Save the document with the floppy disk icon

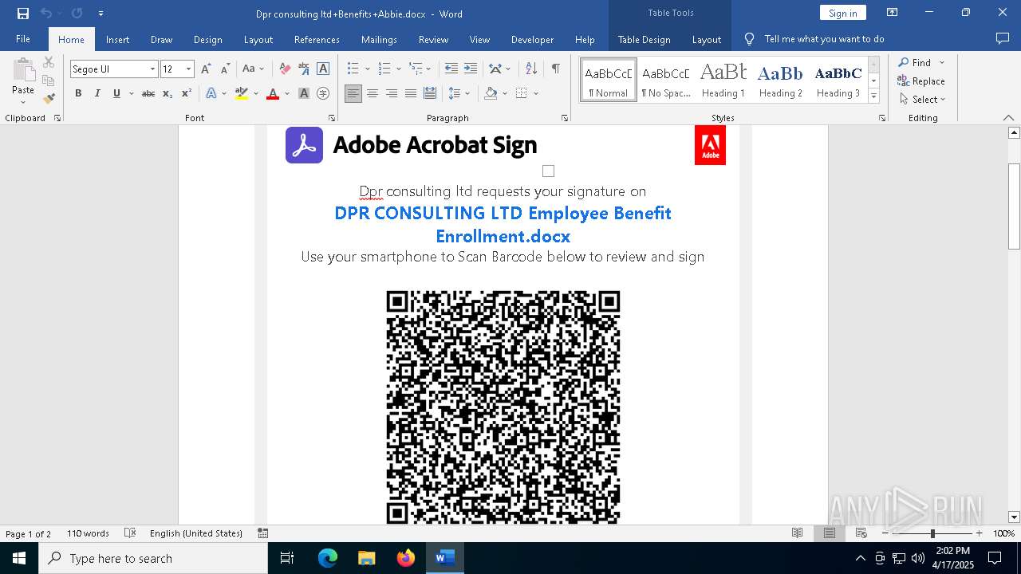pyautogui.click(x=22, y=14)
